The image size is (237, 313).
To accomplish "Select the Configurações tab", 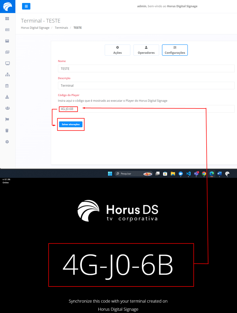I will tap(175, 50).
